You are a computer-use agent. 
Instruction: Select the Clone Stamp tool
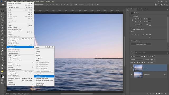click(x=2, y=37)
